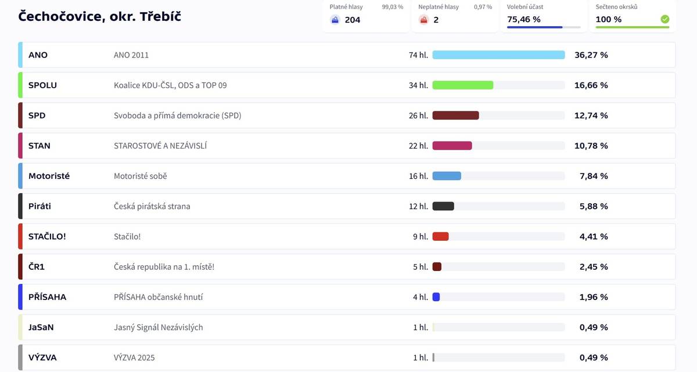Click the green checkmark counted districts icon
Viewport: 697px width, 372px height.
[x=664, y=19]
